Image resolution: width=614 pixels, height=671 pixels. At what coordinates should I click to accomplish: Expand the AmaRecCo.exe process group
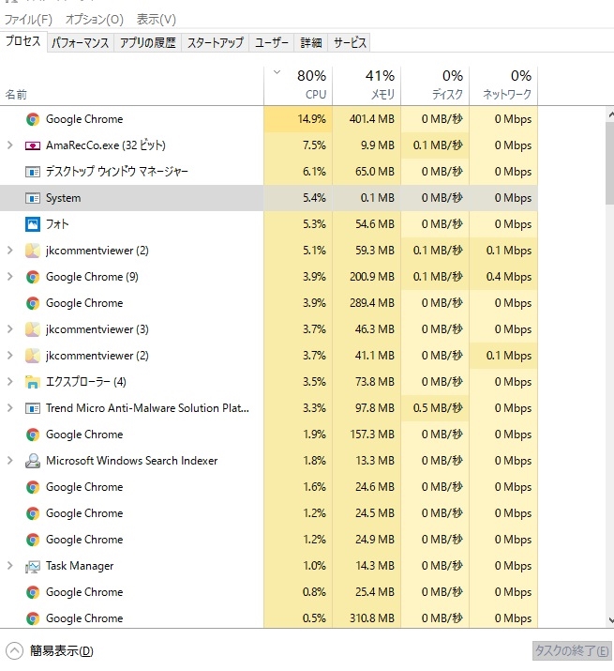(9, 145)
